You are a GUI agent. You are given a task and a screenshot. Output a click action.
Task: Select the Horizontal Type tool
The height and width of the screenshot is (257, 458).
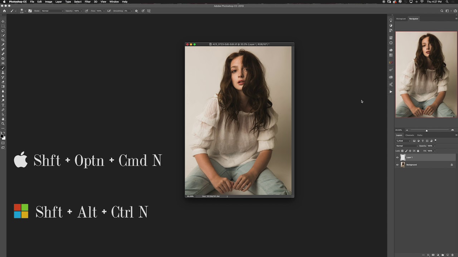click(3, 105)
